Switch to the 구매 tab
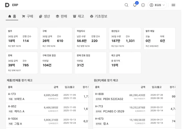The image size is (184, 129). 27,16
